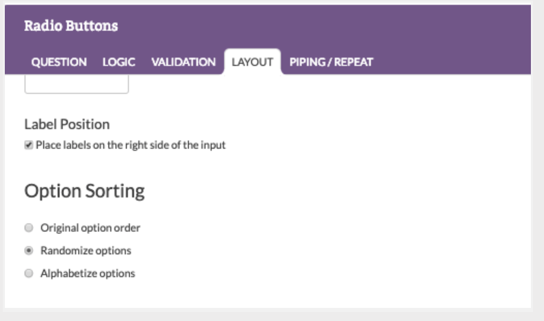Select the LAYOUT tab
The height and width of the screenshot is (321, 544).
click(x=252, y=62)
